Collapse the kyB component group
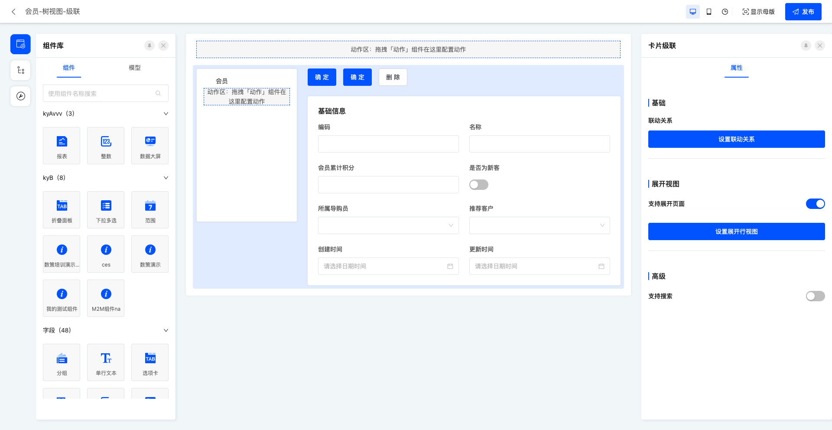832x430 pixels. tap(166, 178)
